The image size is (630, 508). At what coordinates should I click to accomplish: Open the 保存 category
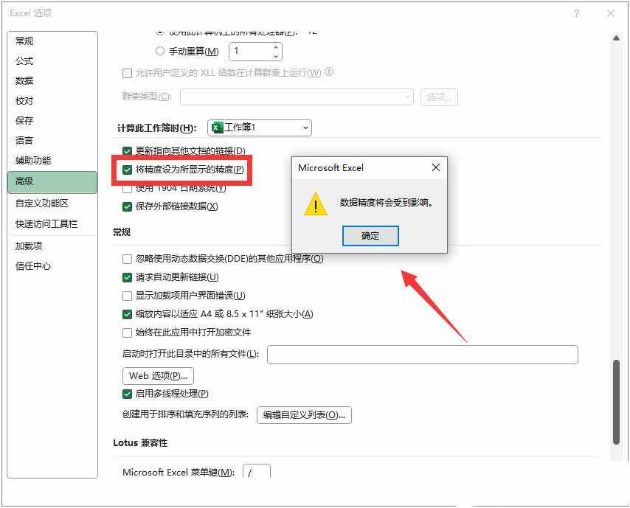52,120
